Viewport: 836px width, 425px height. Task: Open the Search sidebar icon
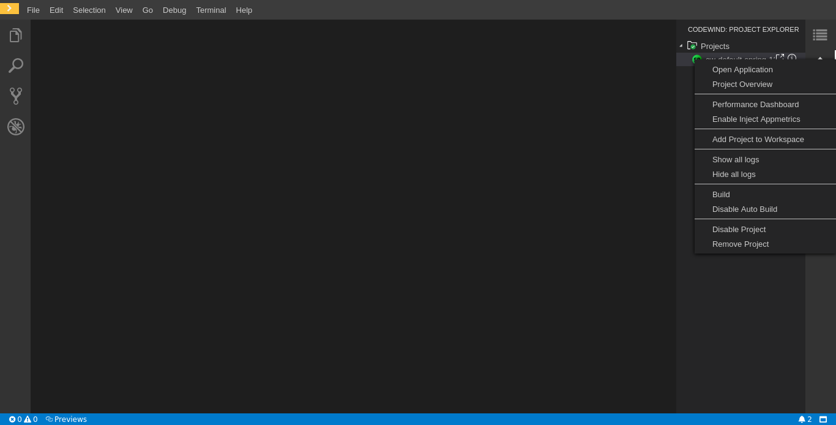[x=15, y=66]
